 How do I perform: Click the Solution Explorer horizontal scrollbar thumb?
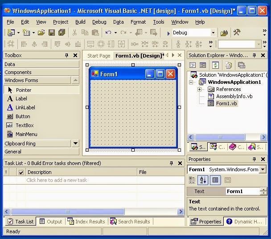[x=220, y=137]
